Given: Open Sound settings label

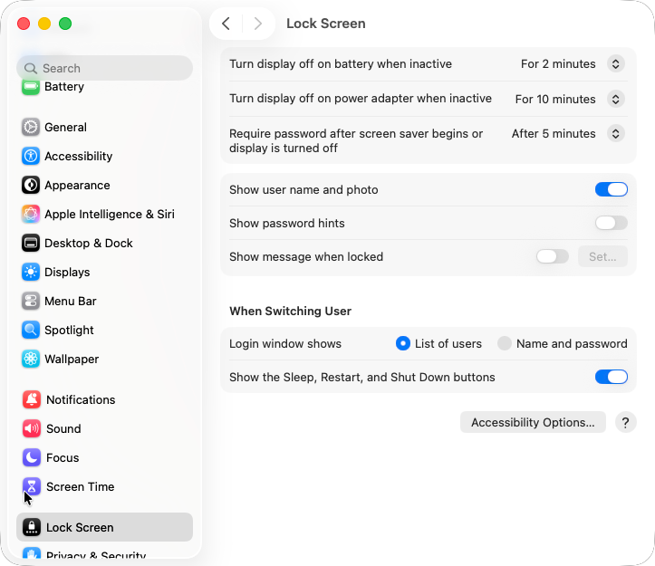Looking at the screenshot, I should tap(63, 428).
